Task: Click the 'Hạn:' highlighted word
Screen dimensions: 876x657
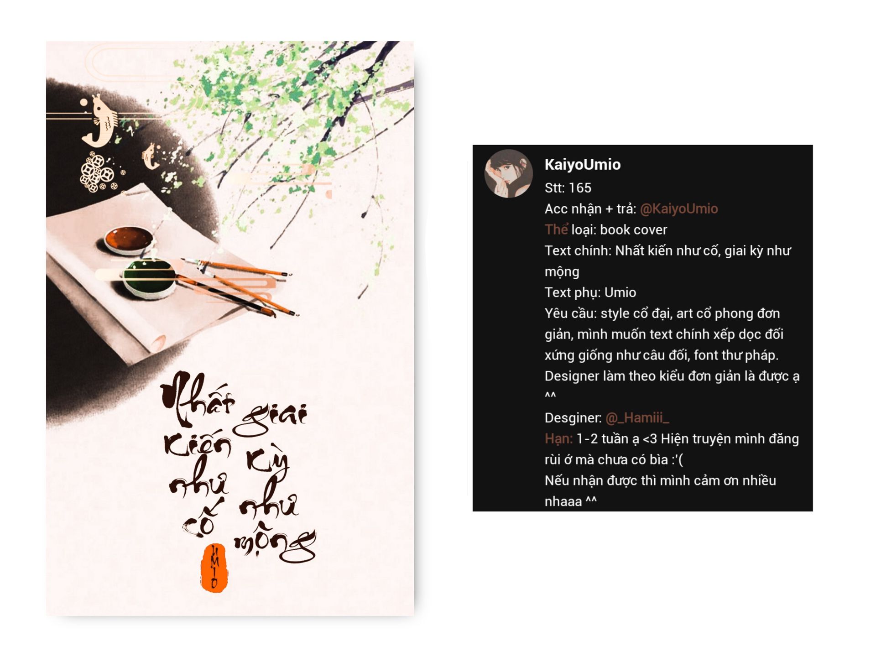Action: tap(558, 438)
